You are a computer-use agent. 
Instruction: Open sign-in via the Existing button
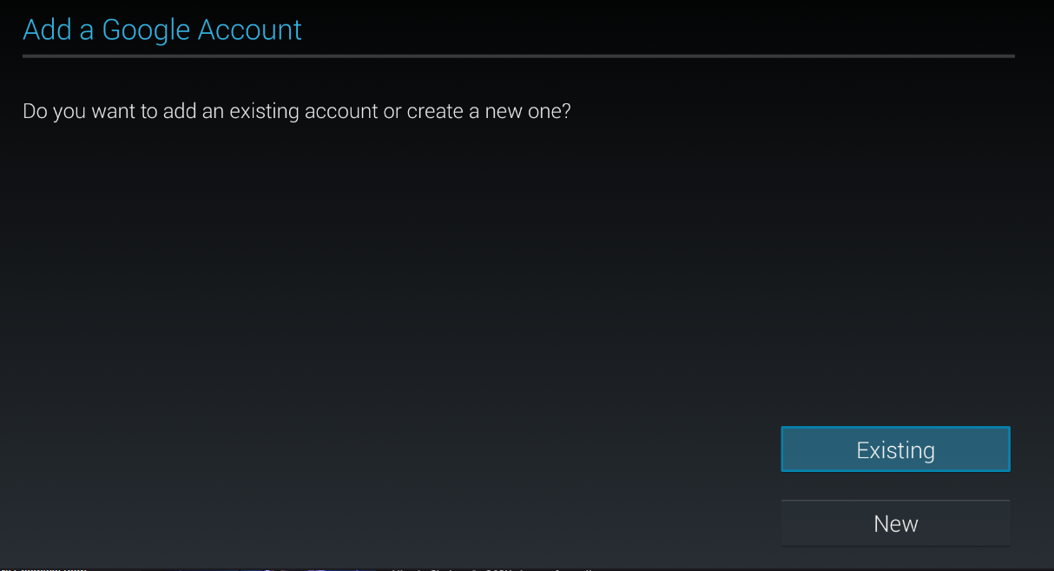895,450
